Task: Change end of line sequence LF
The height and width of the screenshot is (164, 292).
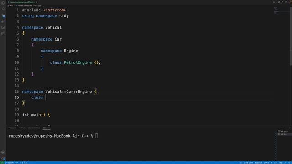Action: click(x=271, y=163)
